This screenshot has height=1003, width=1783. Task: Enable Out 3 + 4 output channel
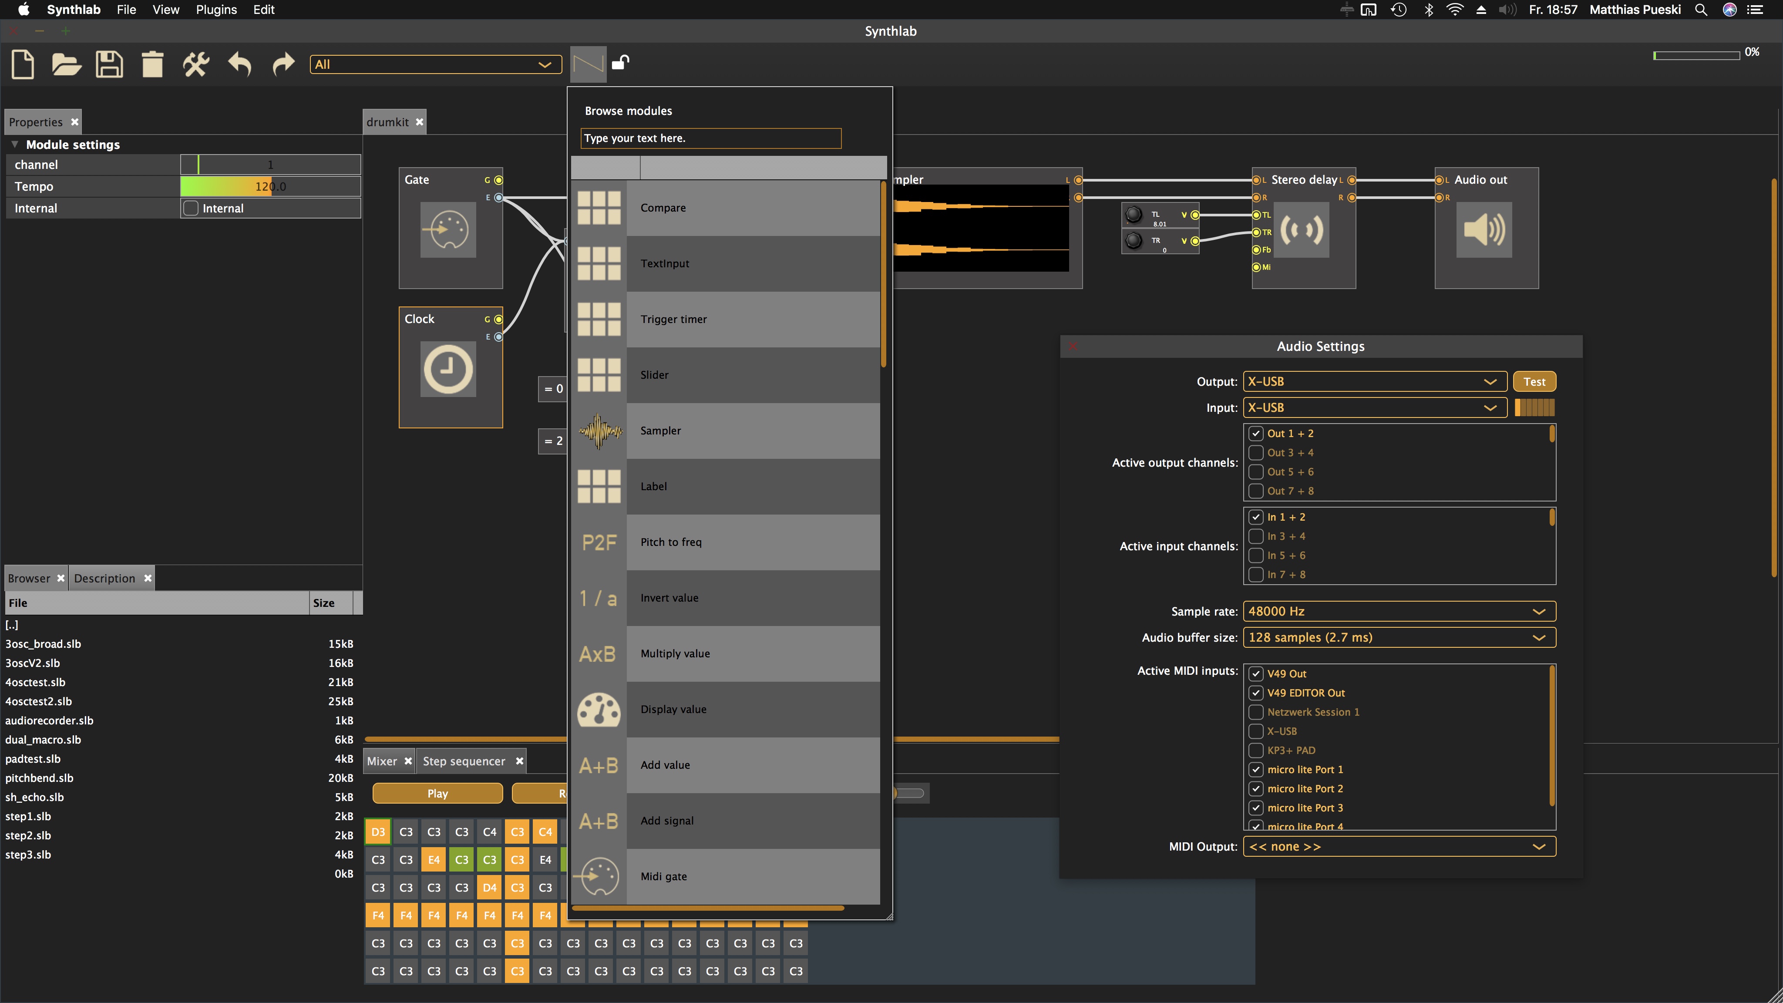point(1255,453)
